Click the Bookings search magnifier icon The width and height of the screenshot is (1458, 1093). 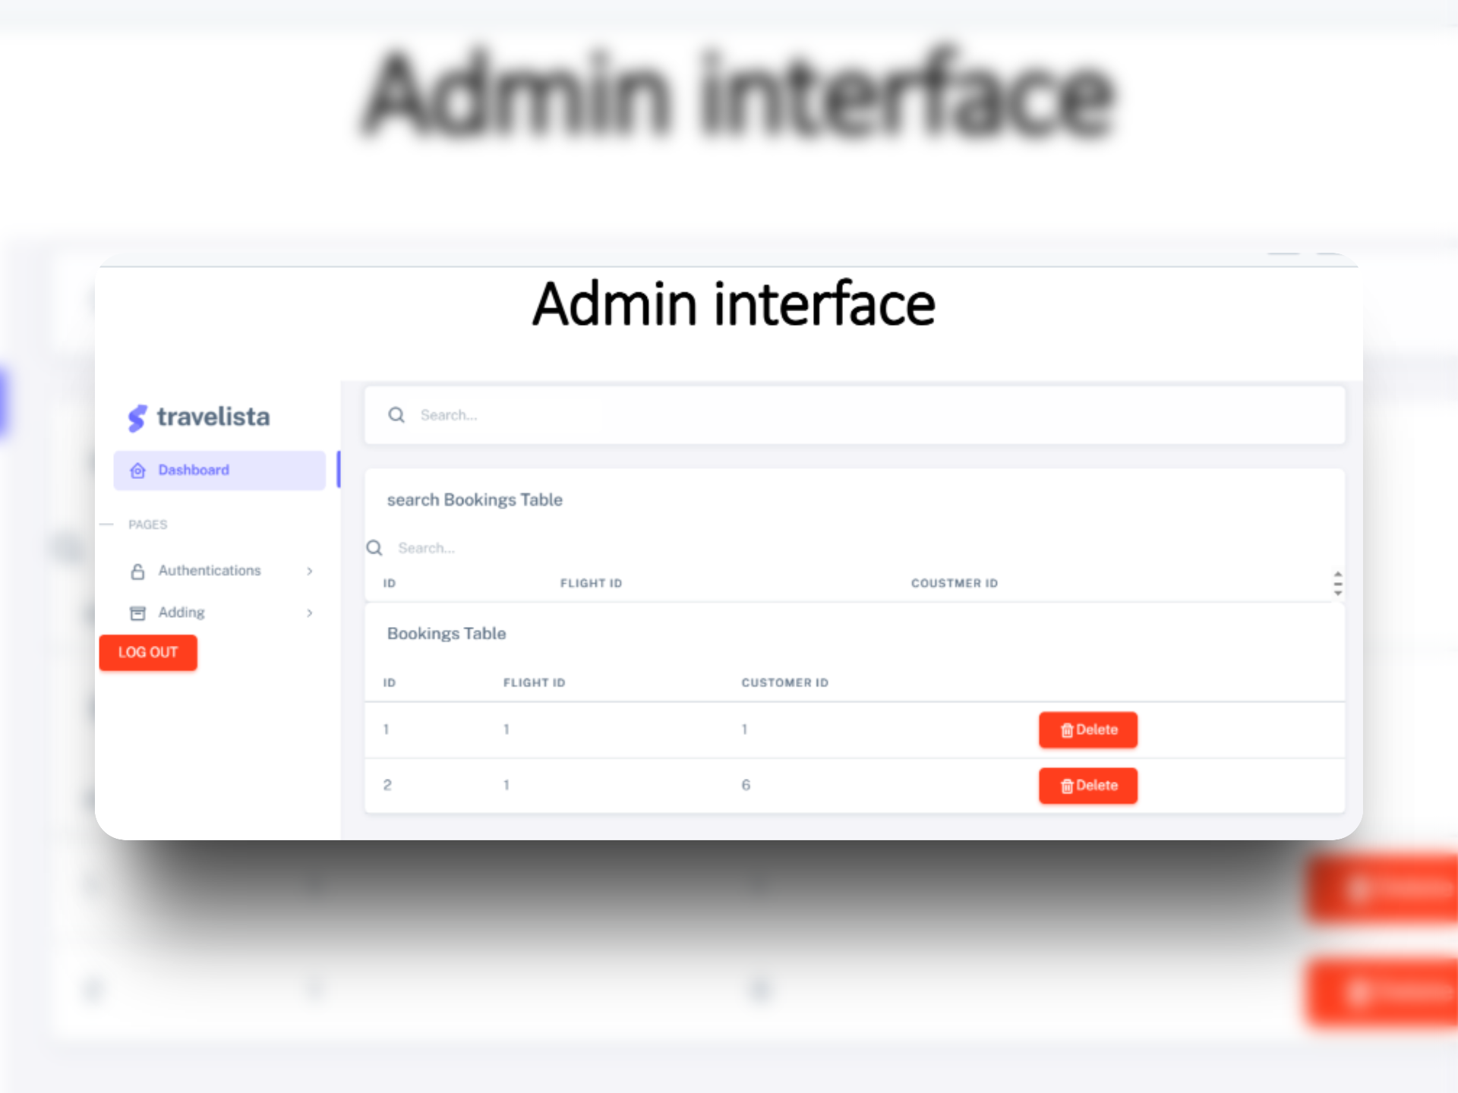[374, 548]
